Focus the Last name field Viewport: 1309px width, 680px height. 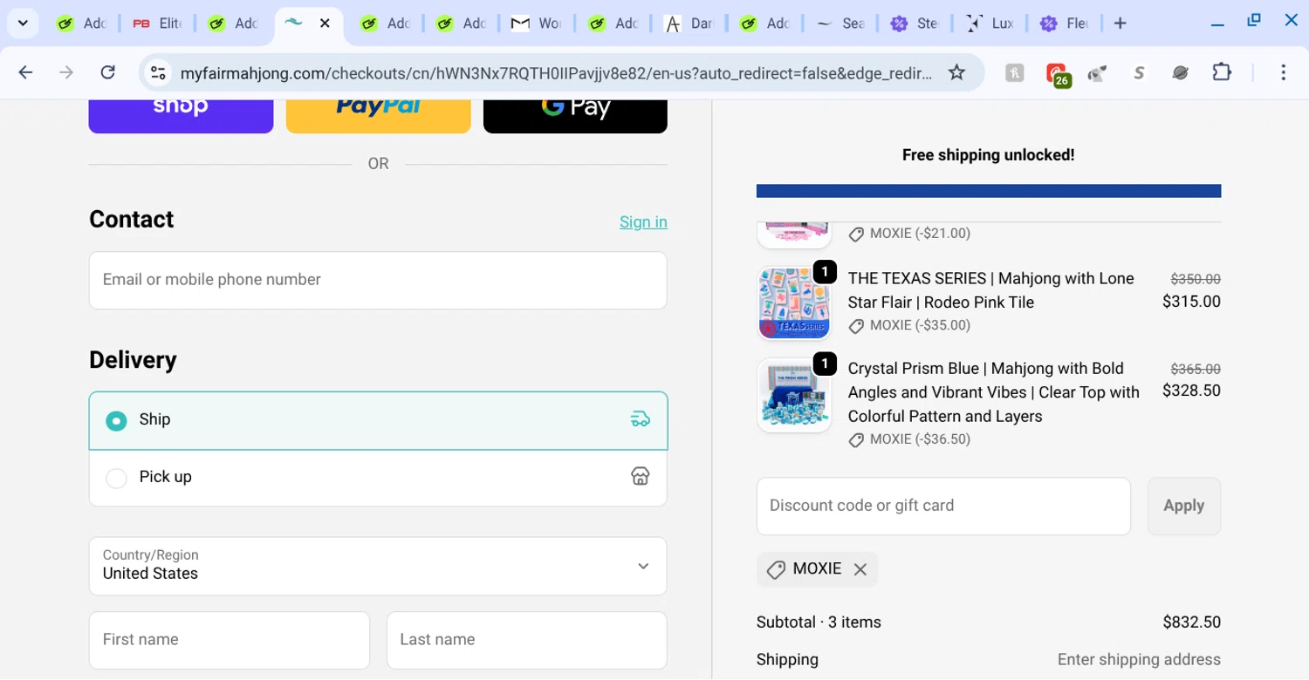coord(527,640)
